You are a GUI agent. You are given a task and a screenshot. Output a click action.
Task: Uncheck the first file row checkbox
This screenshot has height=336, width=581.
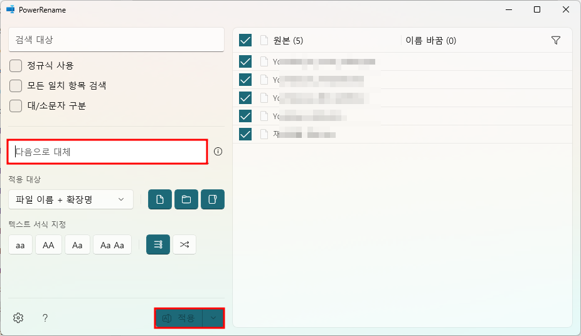[245, 61]
